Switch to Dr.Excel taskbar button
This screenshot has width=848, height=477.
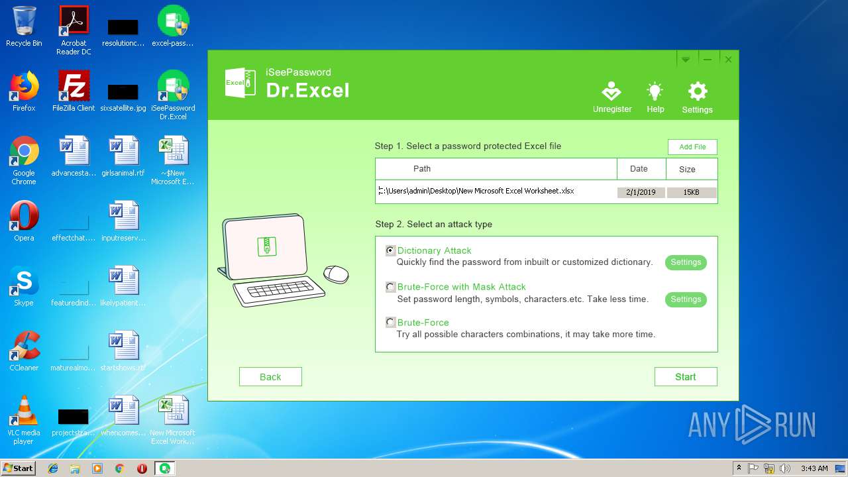tap(164, 468)
